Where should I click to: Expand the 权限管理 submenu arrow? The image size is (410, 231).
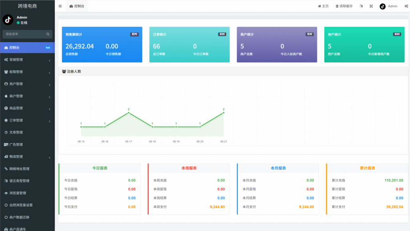(x=49, y=72)
